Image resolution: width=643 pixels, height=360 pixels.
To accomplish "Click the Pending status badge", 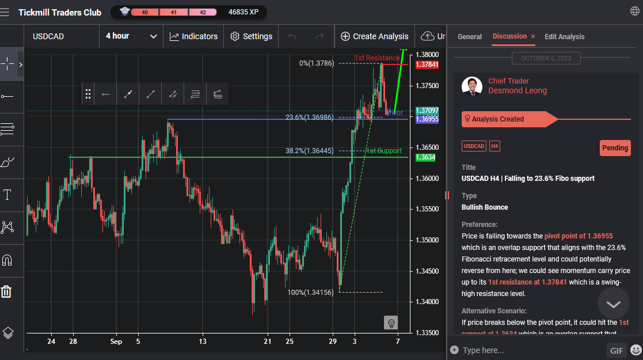I will pyautogui.click(x=615, y=148).
